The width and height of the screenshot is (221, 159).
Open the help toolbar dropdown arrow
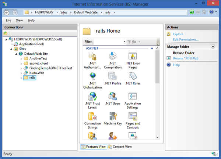click(x=216, y=12)
